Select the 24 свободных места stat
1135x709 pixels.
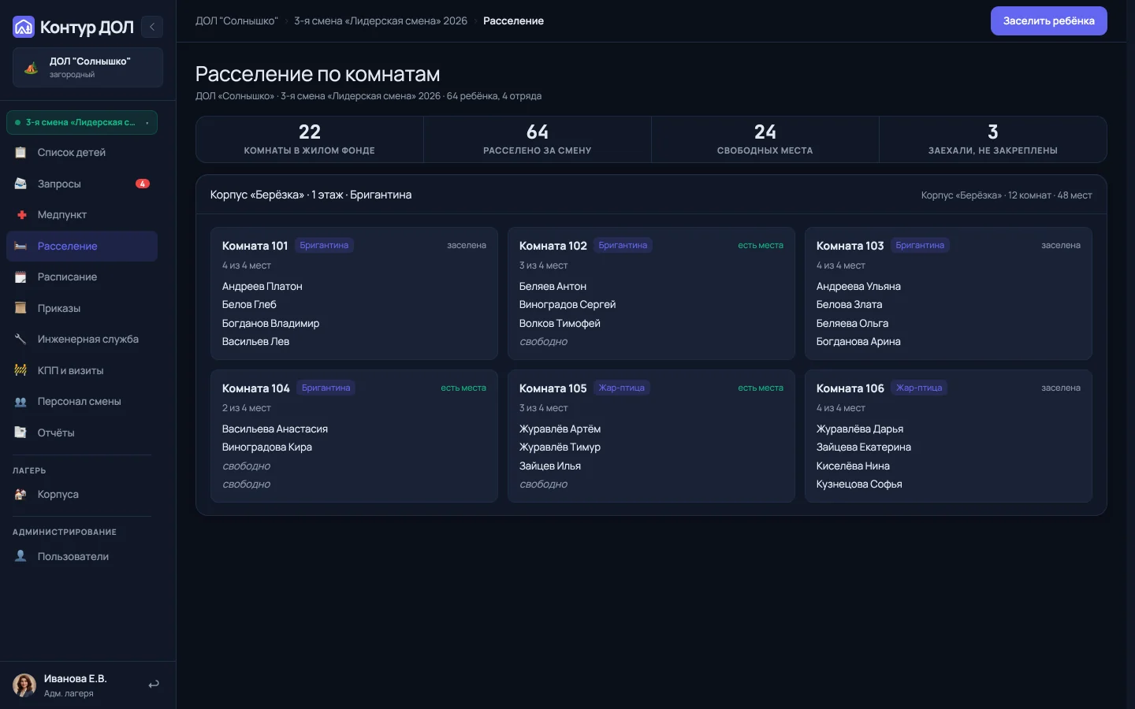click(765, 139)
